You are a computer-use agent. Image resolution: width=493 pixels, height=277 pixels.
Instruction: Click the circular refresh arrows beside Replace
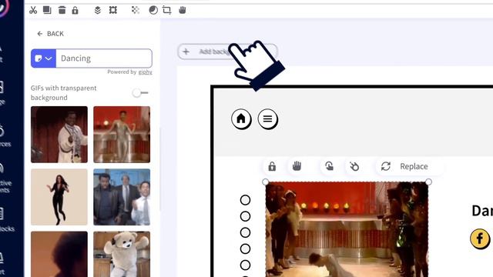point(386,166)
